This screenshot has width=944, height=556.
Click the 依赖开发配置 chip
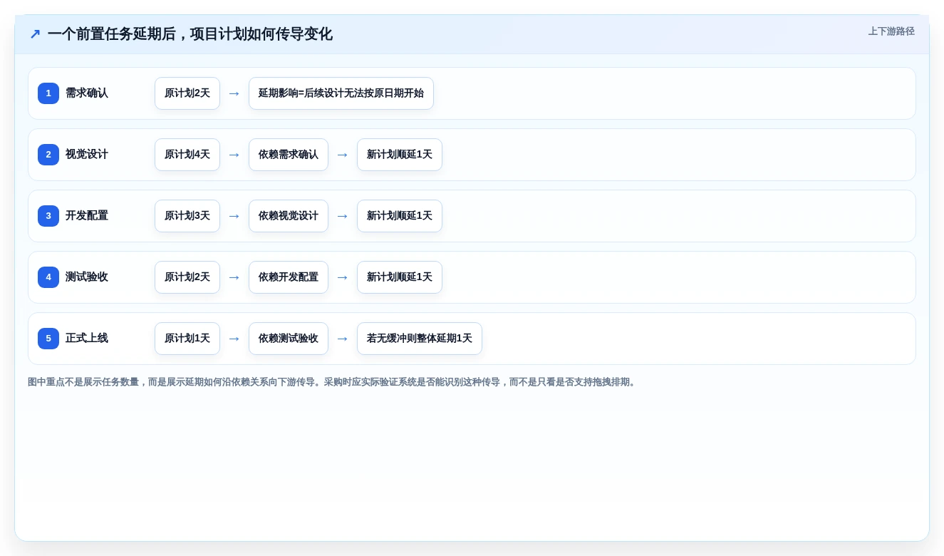(289, 277)
